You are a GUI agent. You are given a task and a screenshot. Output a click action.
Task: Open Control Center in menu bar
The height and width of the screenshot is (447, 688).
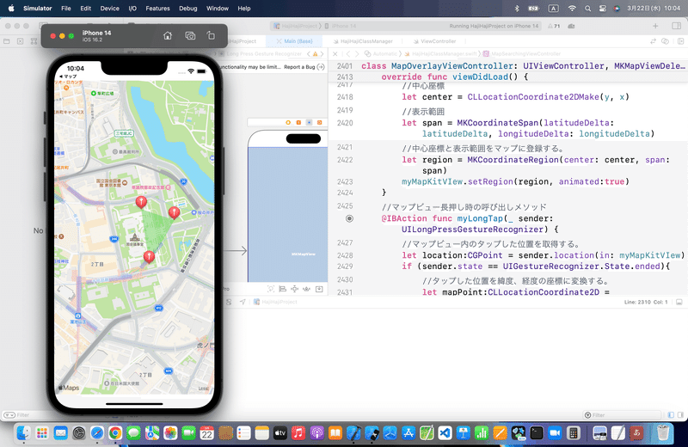(603, 9)
